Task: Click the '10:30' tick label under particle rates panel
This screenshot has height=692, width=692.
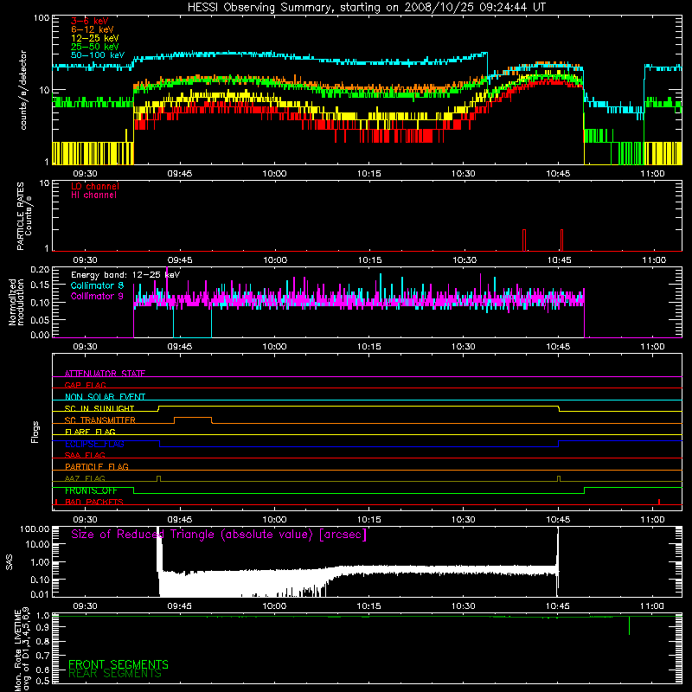Action: tap(465, 260)
